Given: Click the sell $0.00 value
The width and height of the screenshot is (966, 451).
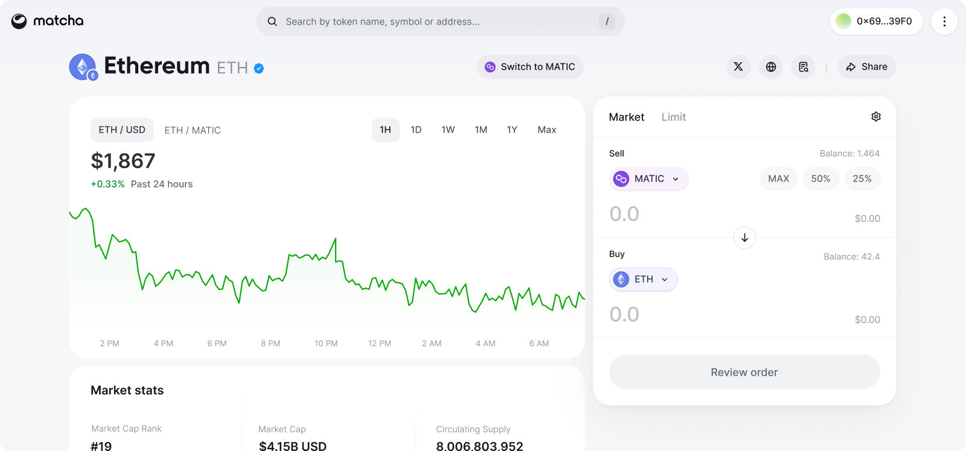Looking at the screenshot, I should point(867,218).
